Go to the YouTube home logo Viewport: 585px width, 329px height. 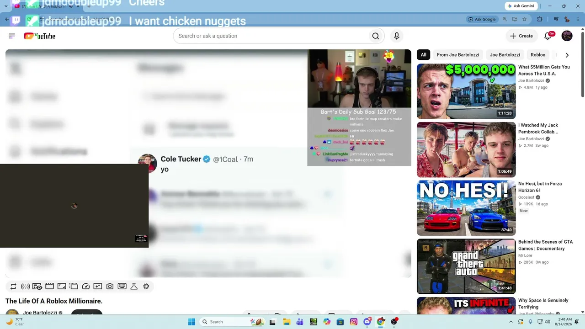pos(40,36)
